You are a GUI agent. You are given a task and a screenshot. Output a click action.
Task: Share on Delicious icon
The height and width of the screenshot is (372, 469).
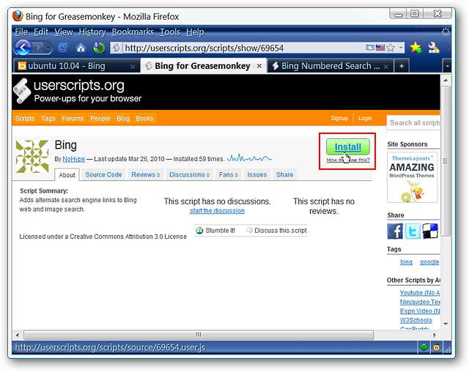(x=430, y=231)
